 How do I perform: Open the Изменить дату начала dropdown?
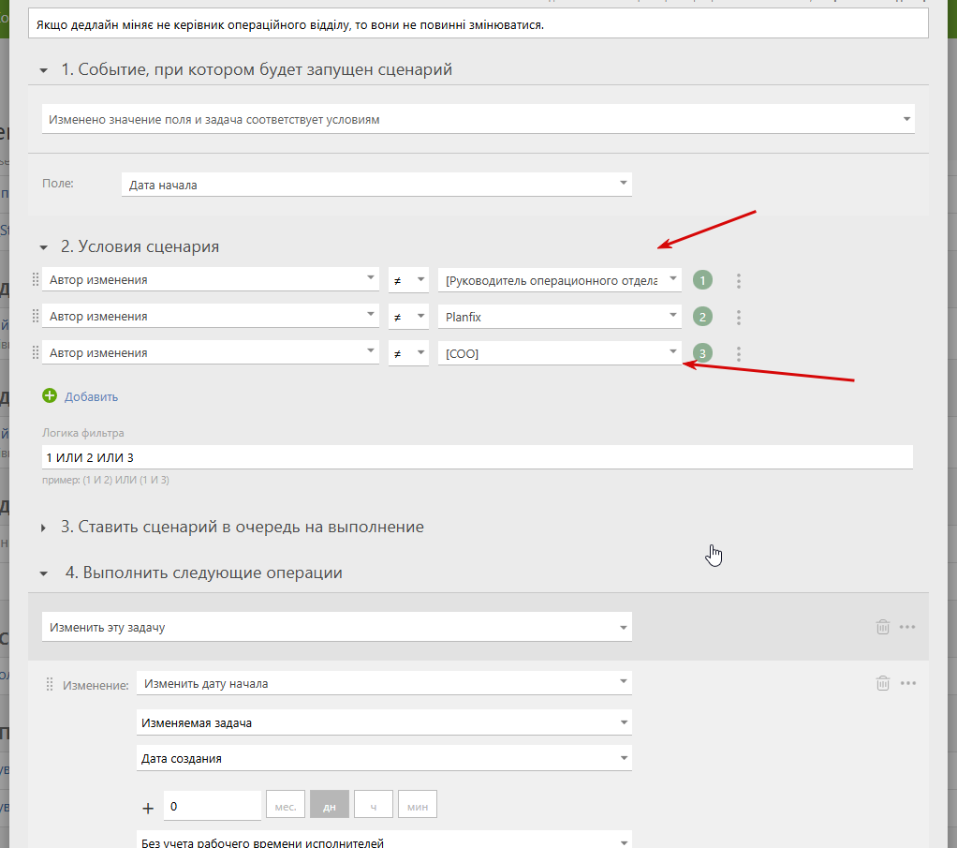pyautogui.click(x=385, y=683)
